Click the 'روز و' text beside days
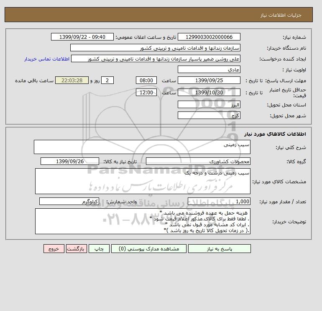The image size is (322, 311). (x=95, y=81)
